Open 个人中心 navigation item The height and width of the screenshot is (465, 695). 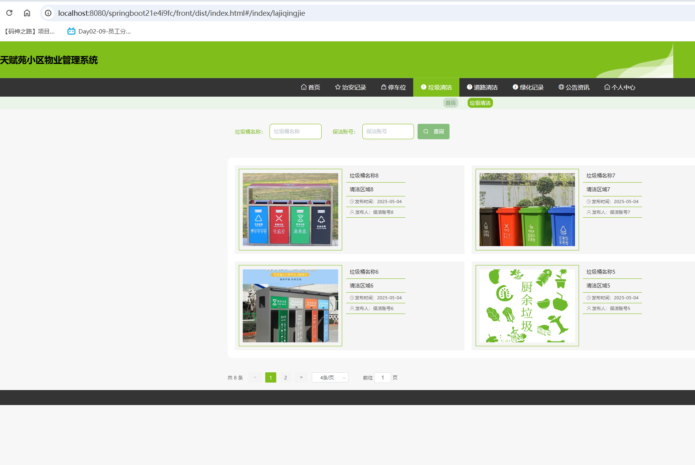point(620,87)
